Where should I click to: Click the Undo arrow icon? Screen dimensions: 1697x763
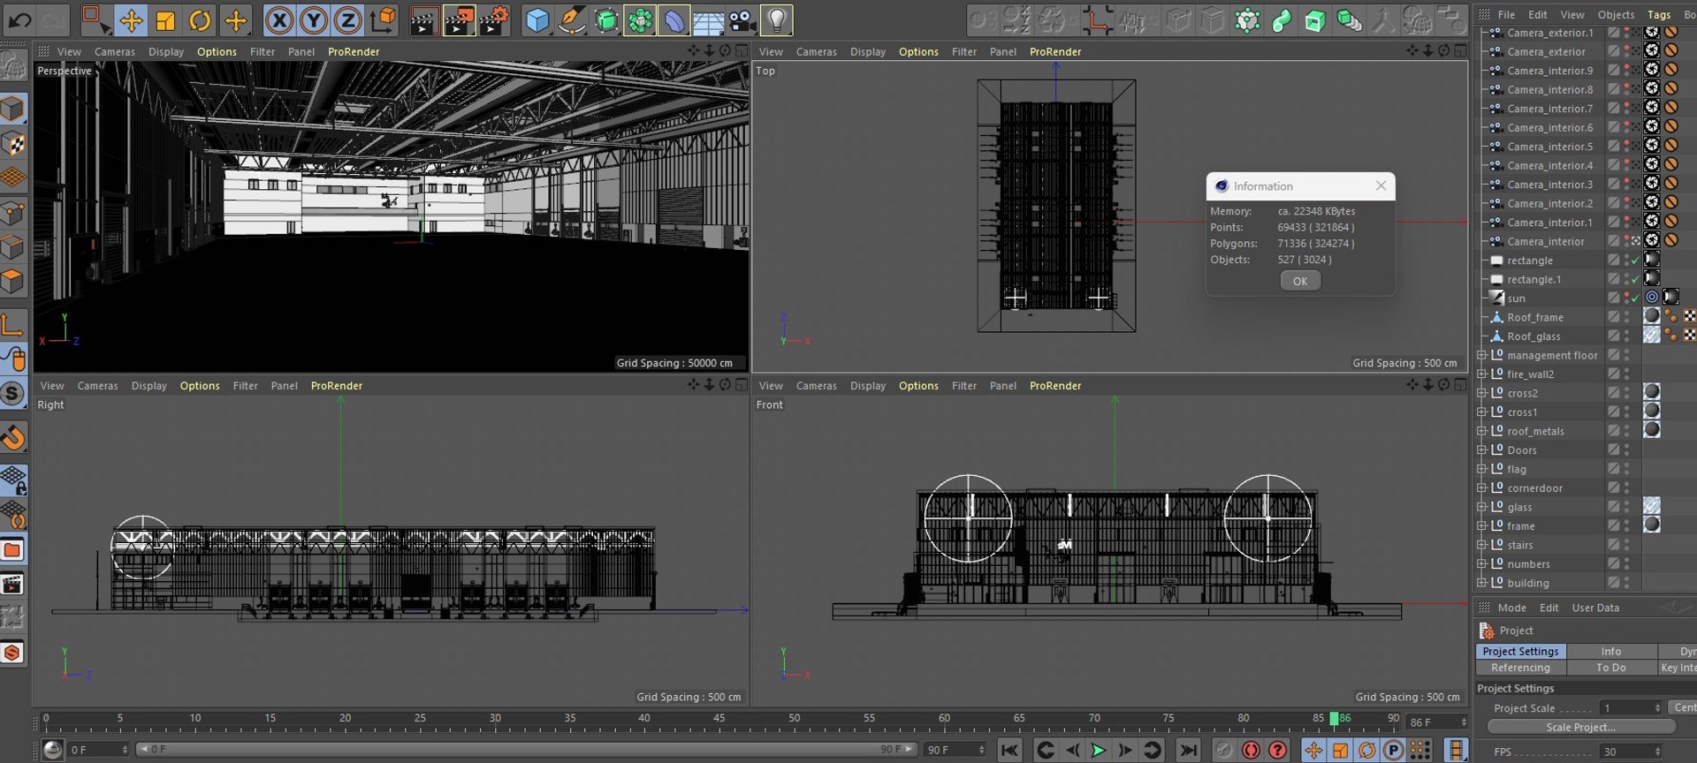pyautogui.click(x=19, y=19)
